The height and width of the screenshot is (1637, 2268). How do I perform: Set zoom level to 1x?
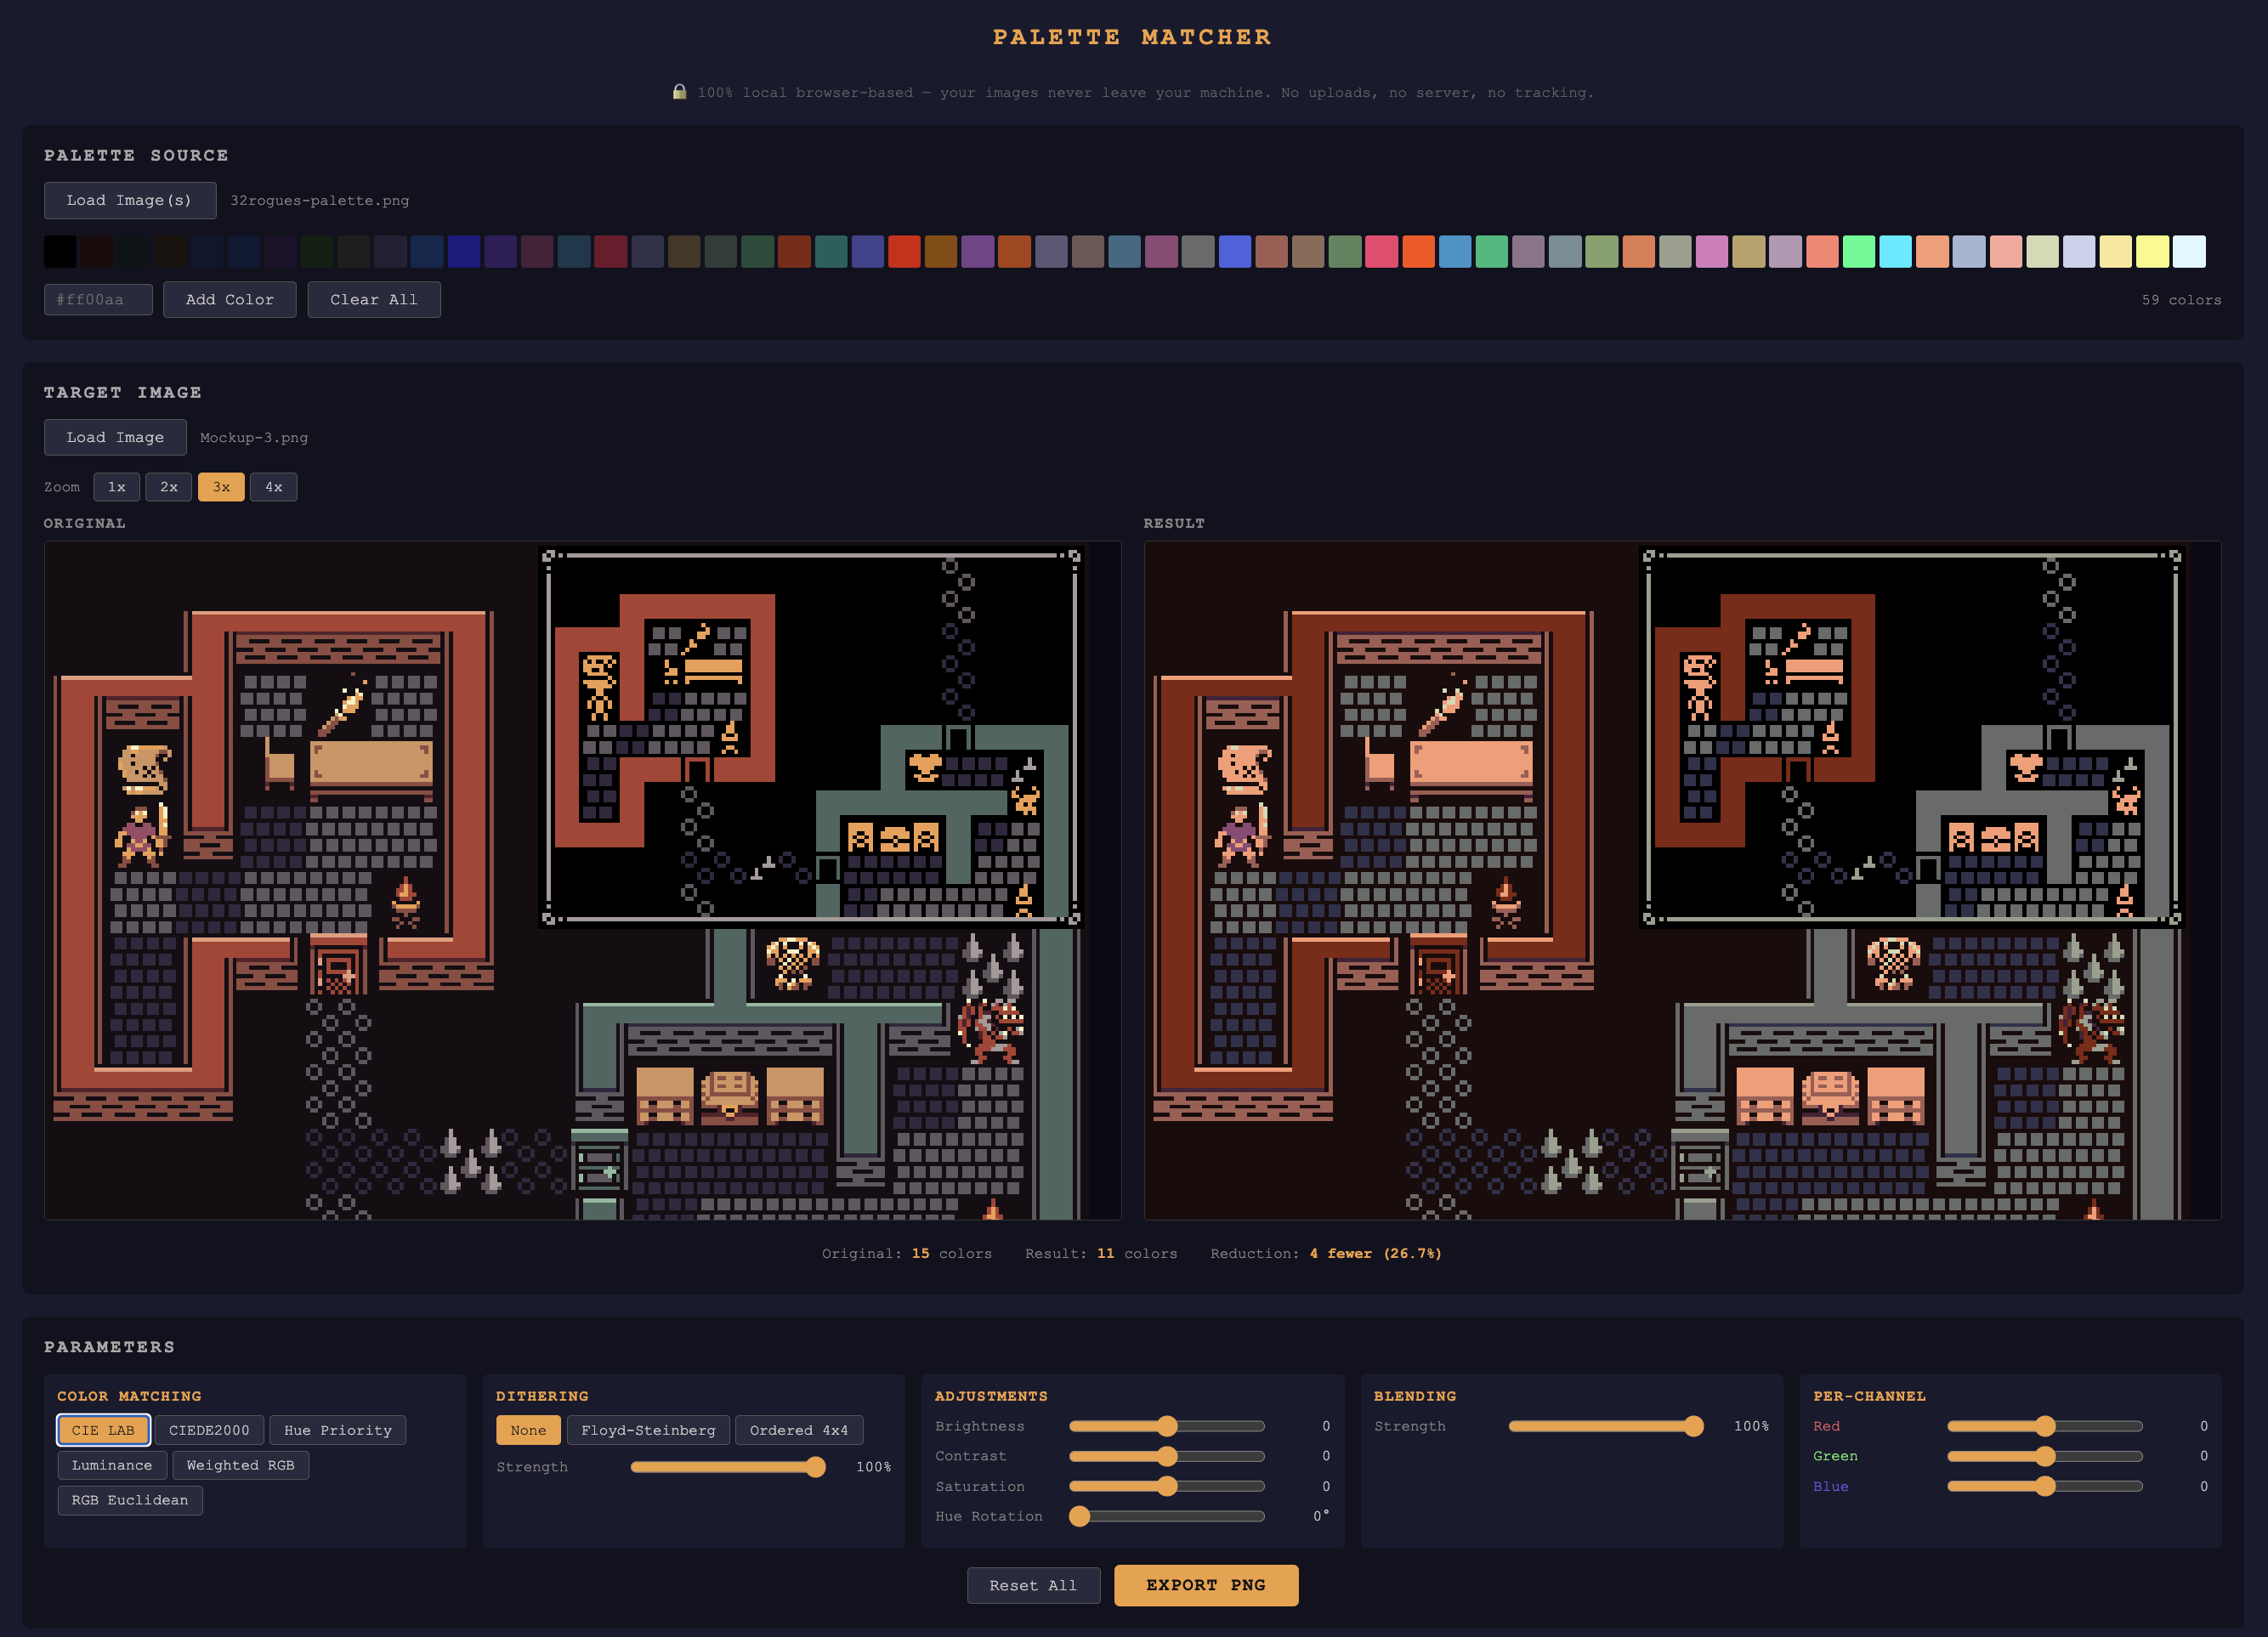[x=116, y=487]
